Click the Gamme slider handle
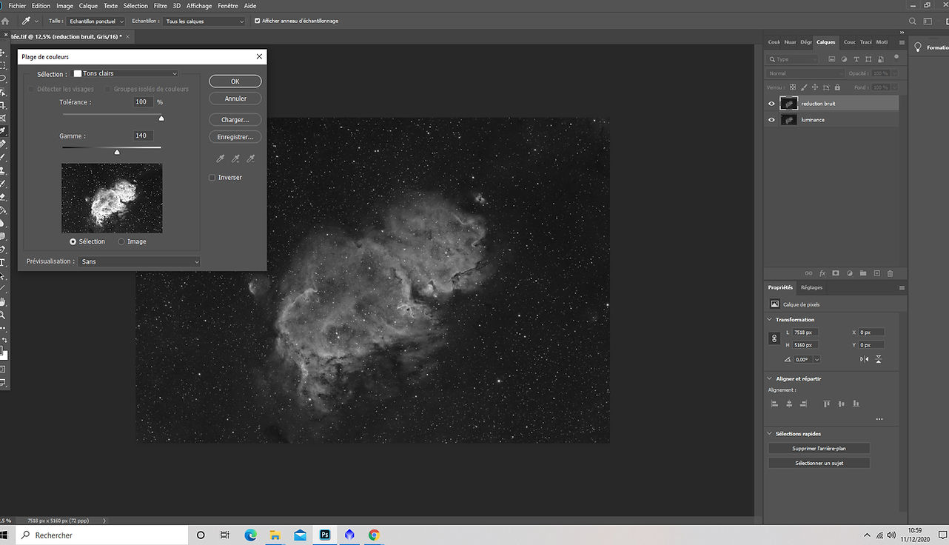 (116, 152)
